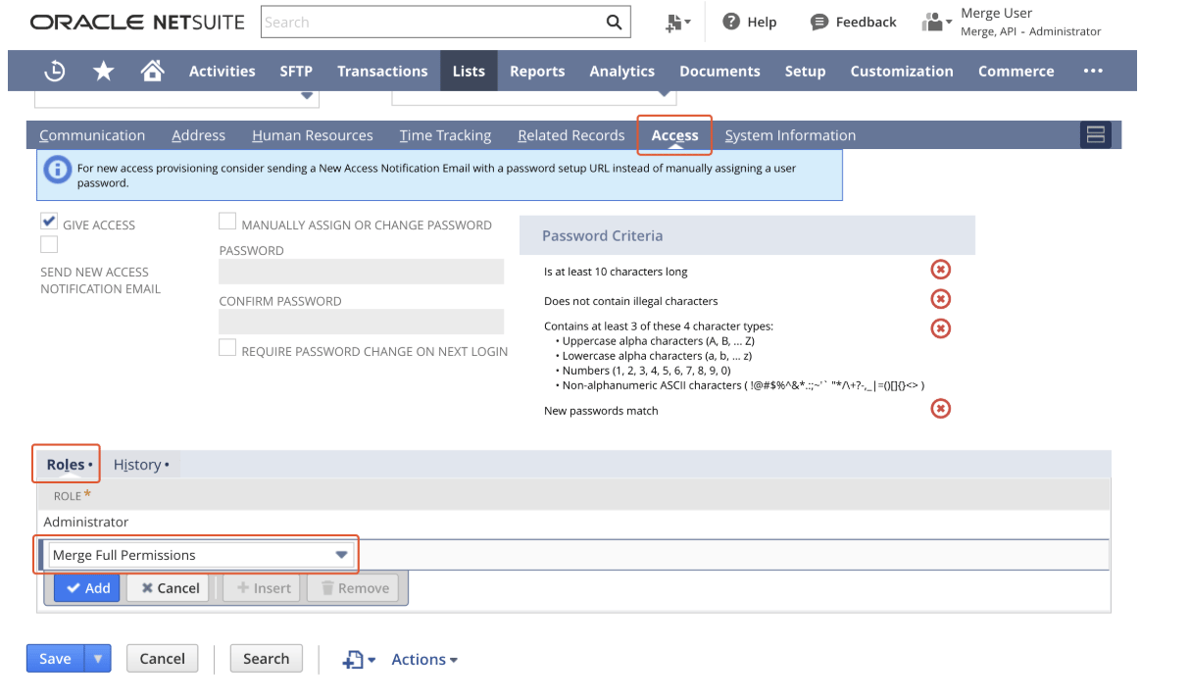Open the Activities menu

click(x=223, y=71)
